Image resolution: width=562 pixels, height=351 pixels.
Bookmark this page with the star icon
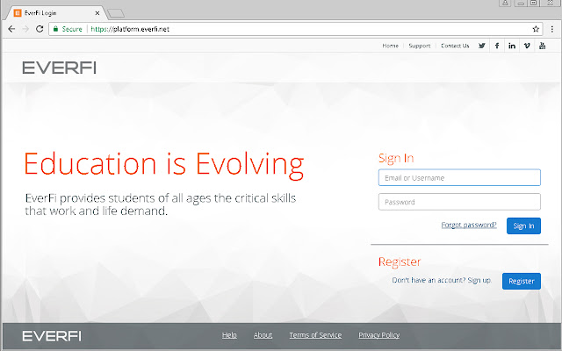(536, 29)
